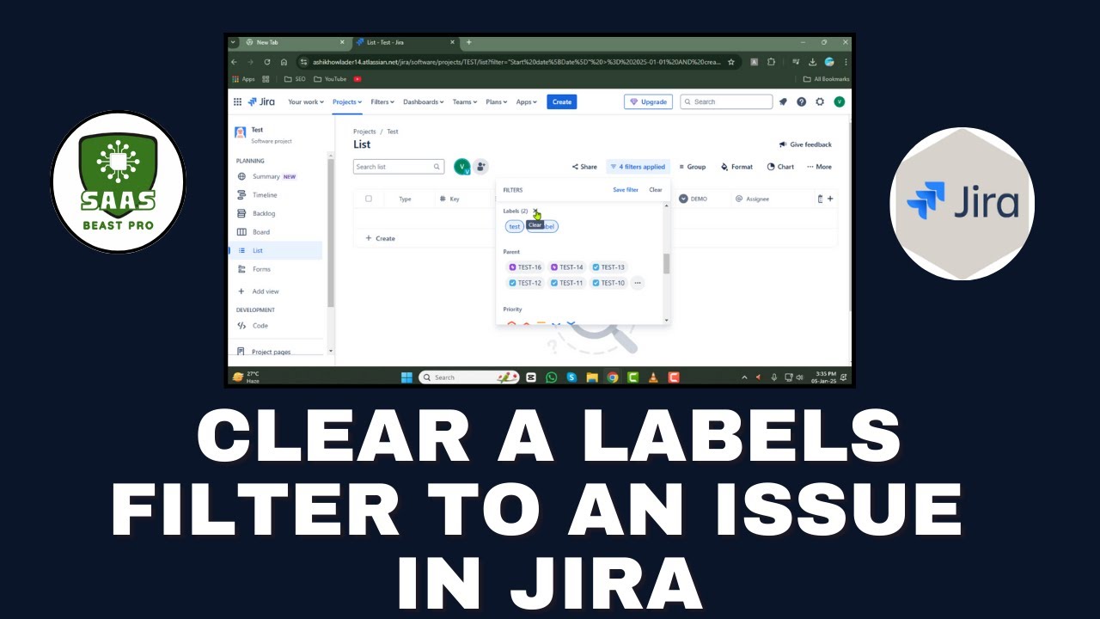Viewport: 1100px width, 619px height.
Task: Clear the Labels filter using the X icon
Action: 536,211
